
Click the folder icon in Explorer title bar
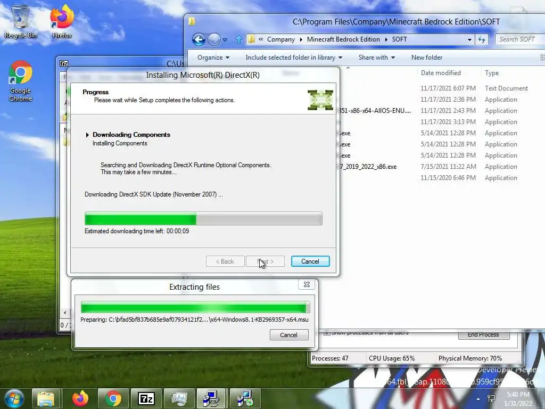pos(192,21)
